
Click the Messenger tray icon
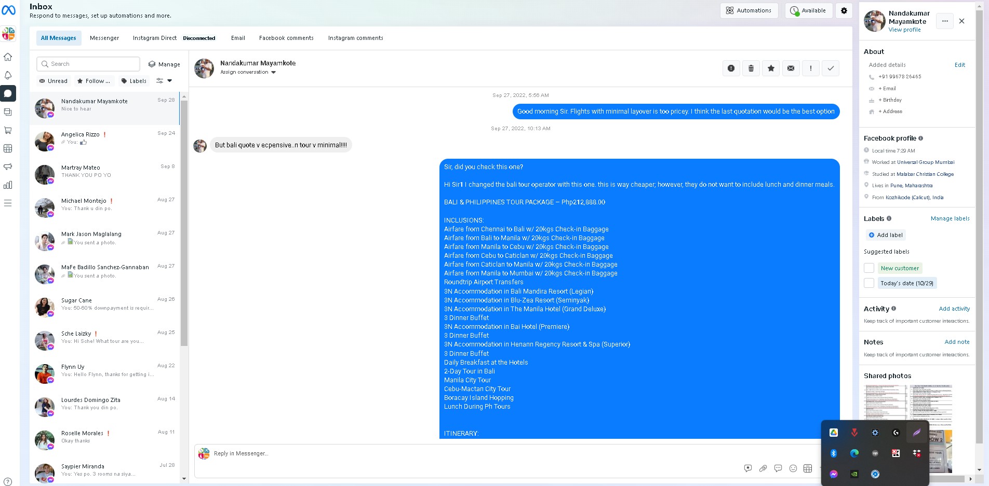pyautogui.click(x=834, y=474)
